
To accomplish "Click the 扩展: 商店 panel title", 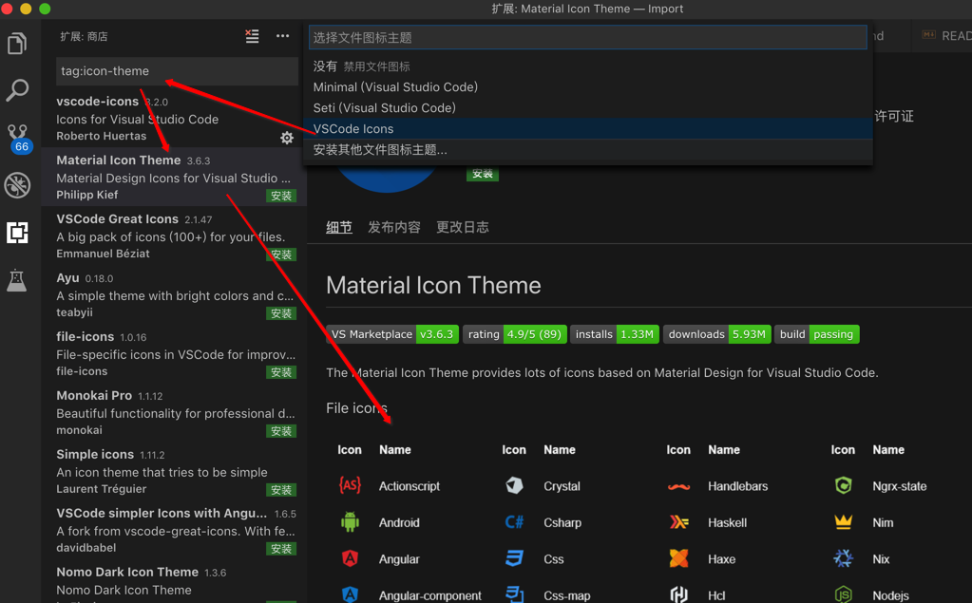I will pos(84,37).
